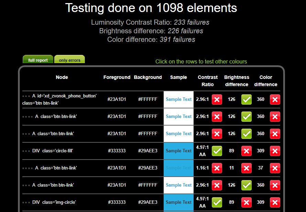This screenshot has width=306, height=212.
Task: Click background #29AEE3 in circle-fill row
Action: 147,151
